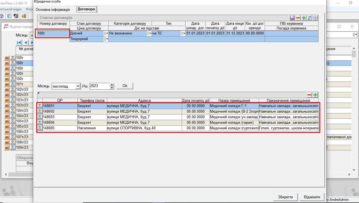Add new contract with top green plus
Screen dimensions: 359x203
pyautogui.click(x=304, y=18)
